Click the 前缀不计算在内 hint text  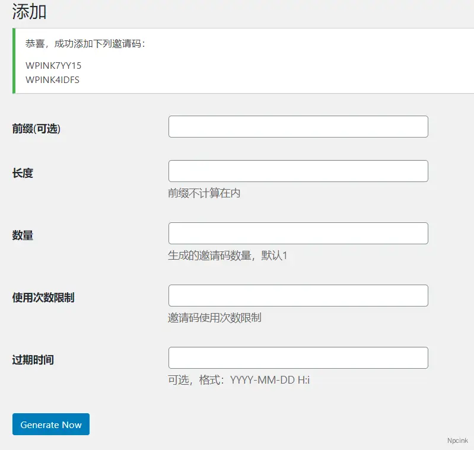point(204,193)
